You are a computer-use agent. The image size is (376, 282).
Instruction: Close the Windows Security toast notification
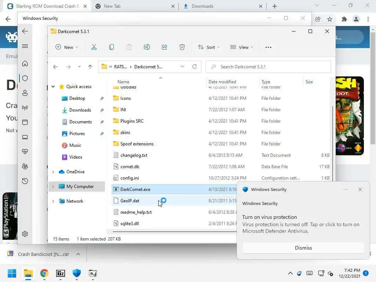360,189
